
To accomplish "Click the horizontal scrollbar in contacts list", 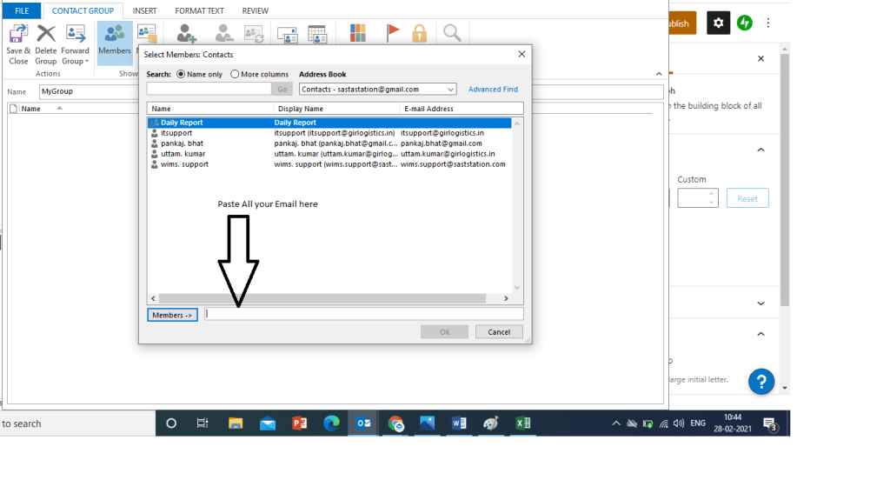I will click(x=330, y=298).
